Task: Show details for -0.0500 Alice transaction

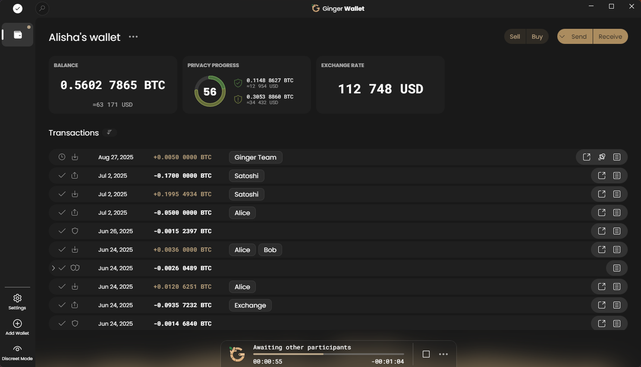Action: point(617,213)
